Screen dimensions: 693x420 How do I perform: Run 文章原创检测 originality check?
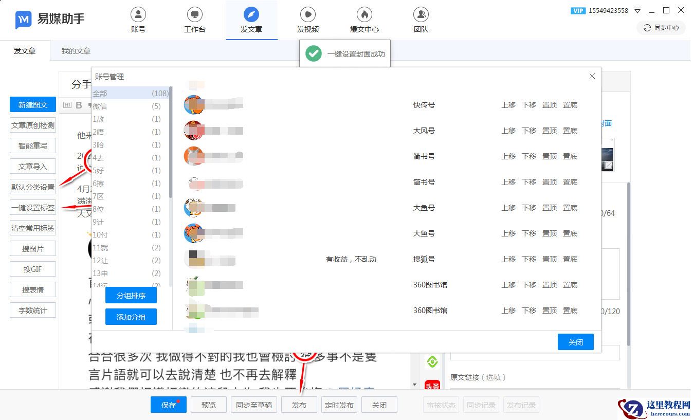click(x=33, y=125)
